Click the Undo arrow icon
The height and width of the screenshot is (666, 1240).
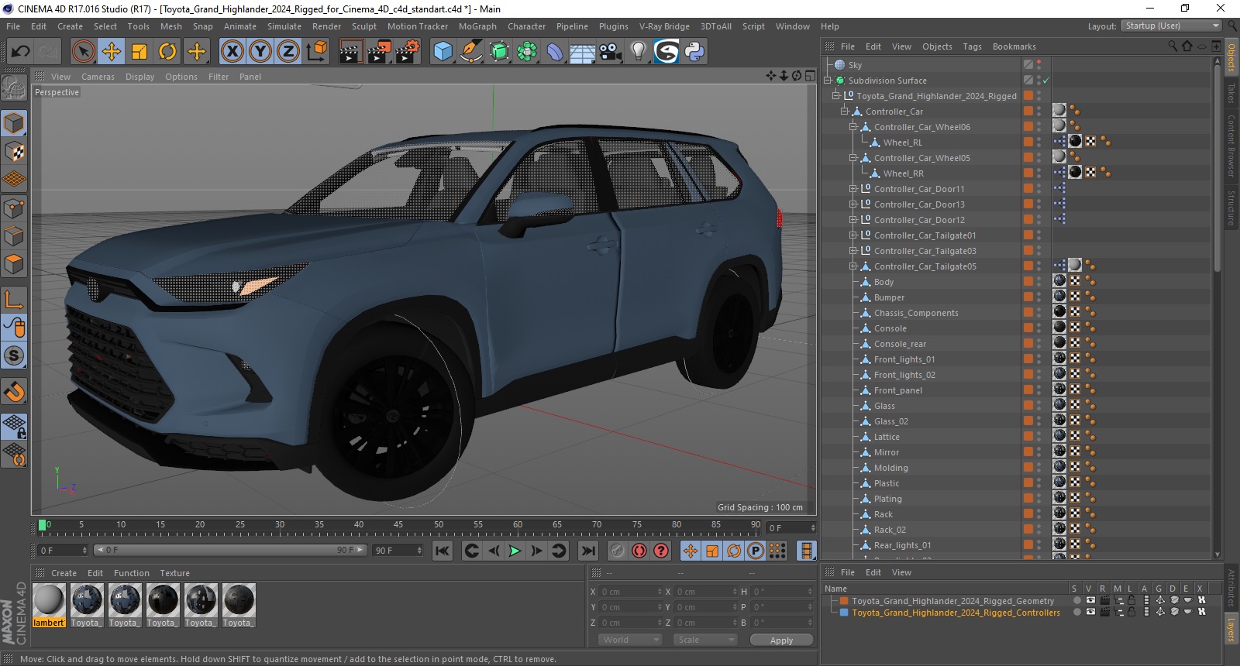pyautogui.click(x=20, y=52)
